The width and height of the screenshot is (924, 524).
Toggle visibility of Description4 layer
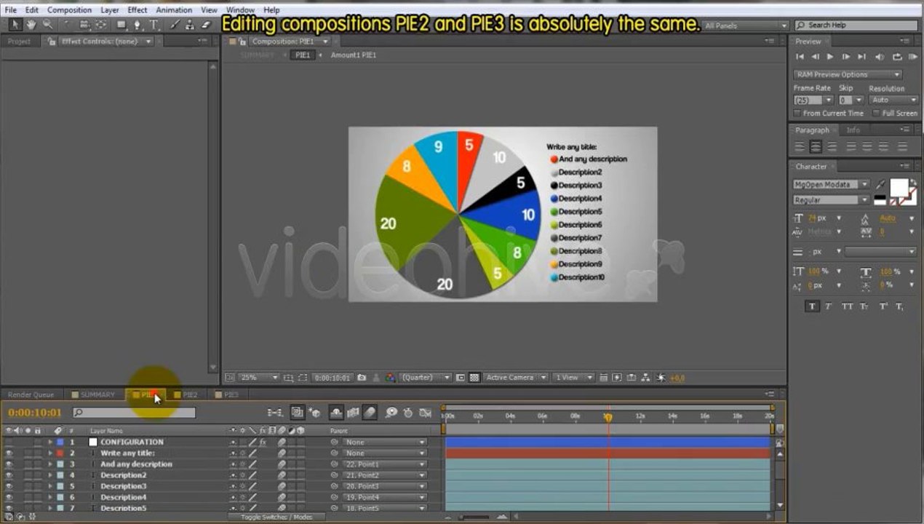9,497
